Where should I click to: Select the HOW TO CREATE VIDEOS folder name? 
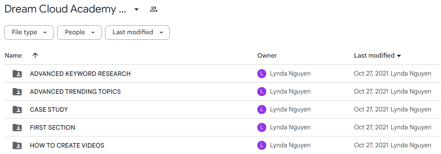point(67,146)
